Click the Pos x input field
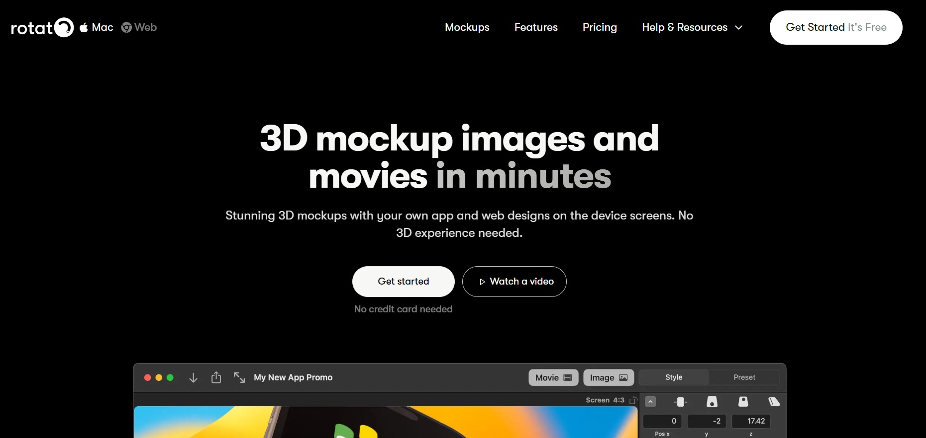Screen dimensions: 926x438 662,421
